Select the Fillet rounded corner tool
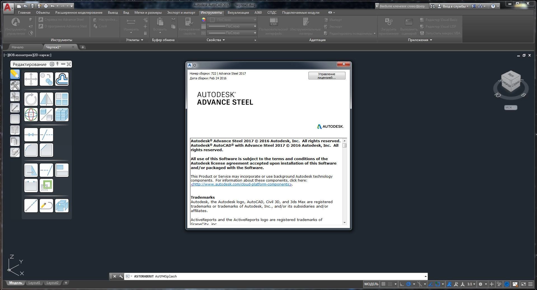Viewport: 537px width, 290px height. 31,150
